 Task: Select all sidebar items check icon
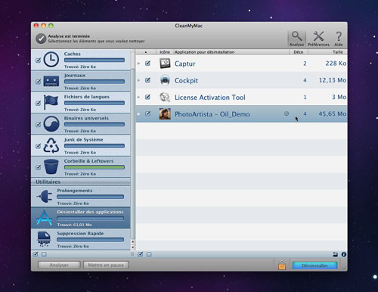coord(36,254)
